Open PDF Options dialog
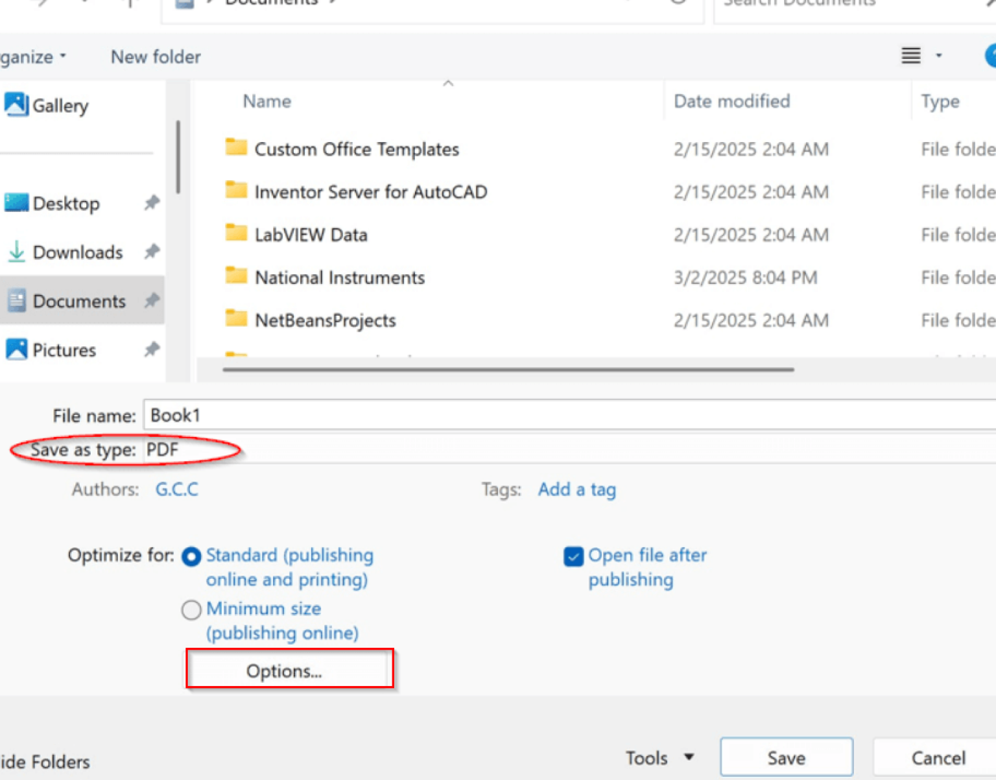The width and height of the screenshot is (996, 780). click(x=289, y=670)
